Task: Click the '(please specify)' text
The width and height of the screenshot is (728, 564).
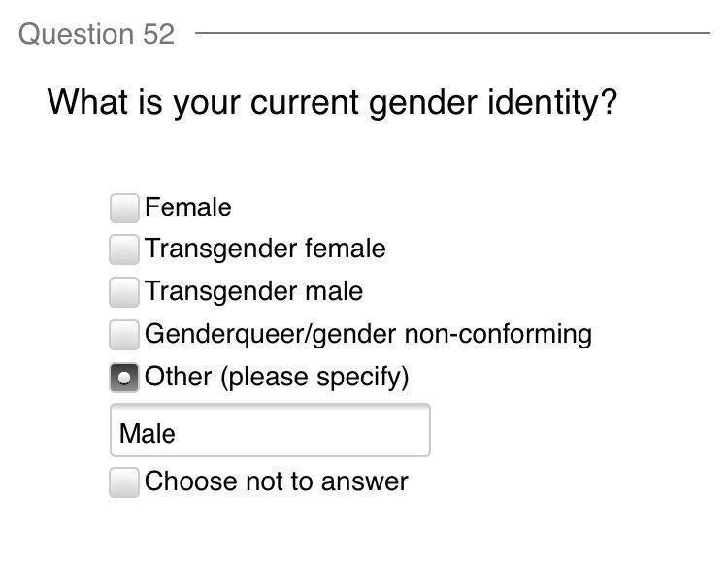Action: click(x=314, y=377)
